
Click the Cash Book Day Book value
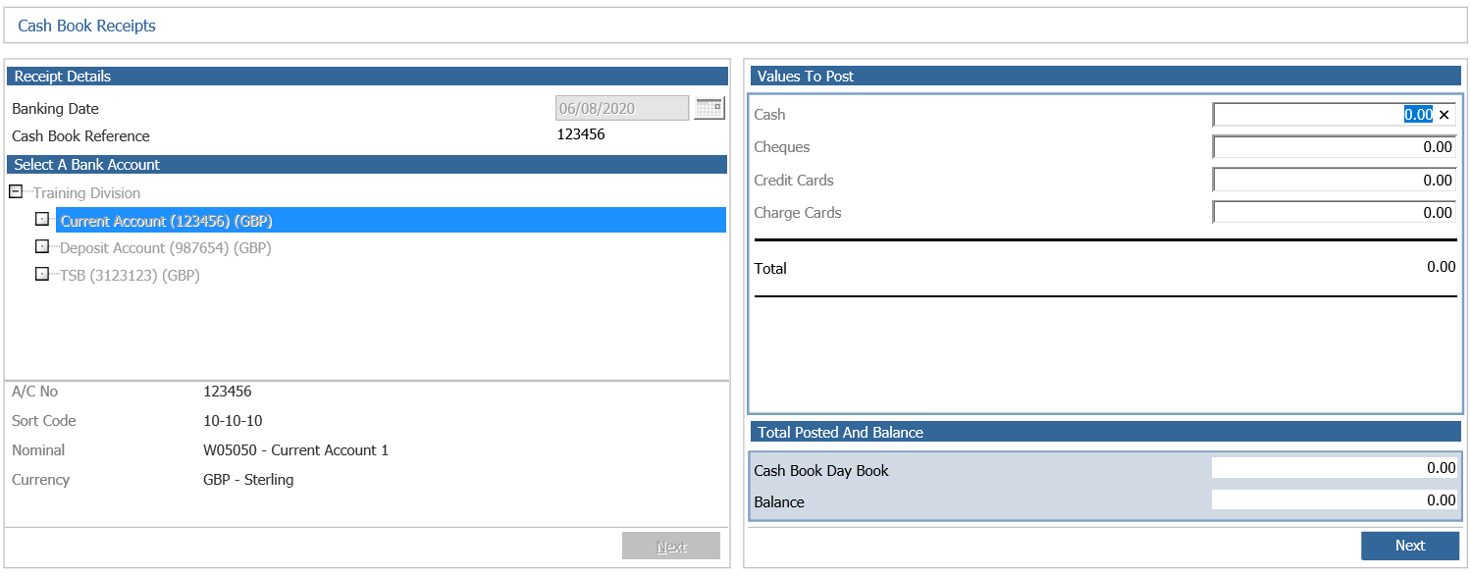click(1335, 468)
